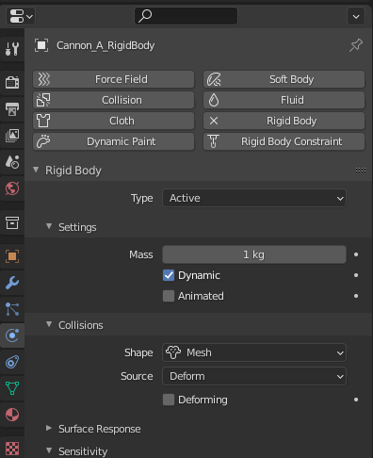Viewport: 373px width, 458px height.
Task: Open the World properties tab
Action: pos(12,188)
